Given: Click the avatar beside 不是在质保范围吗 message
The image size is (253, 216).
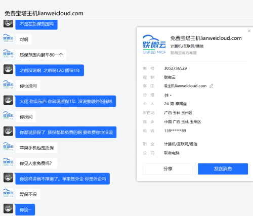Looking at the screenshot, I should [8, 24].
